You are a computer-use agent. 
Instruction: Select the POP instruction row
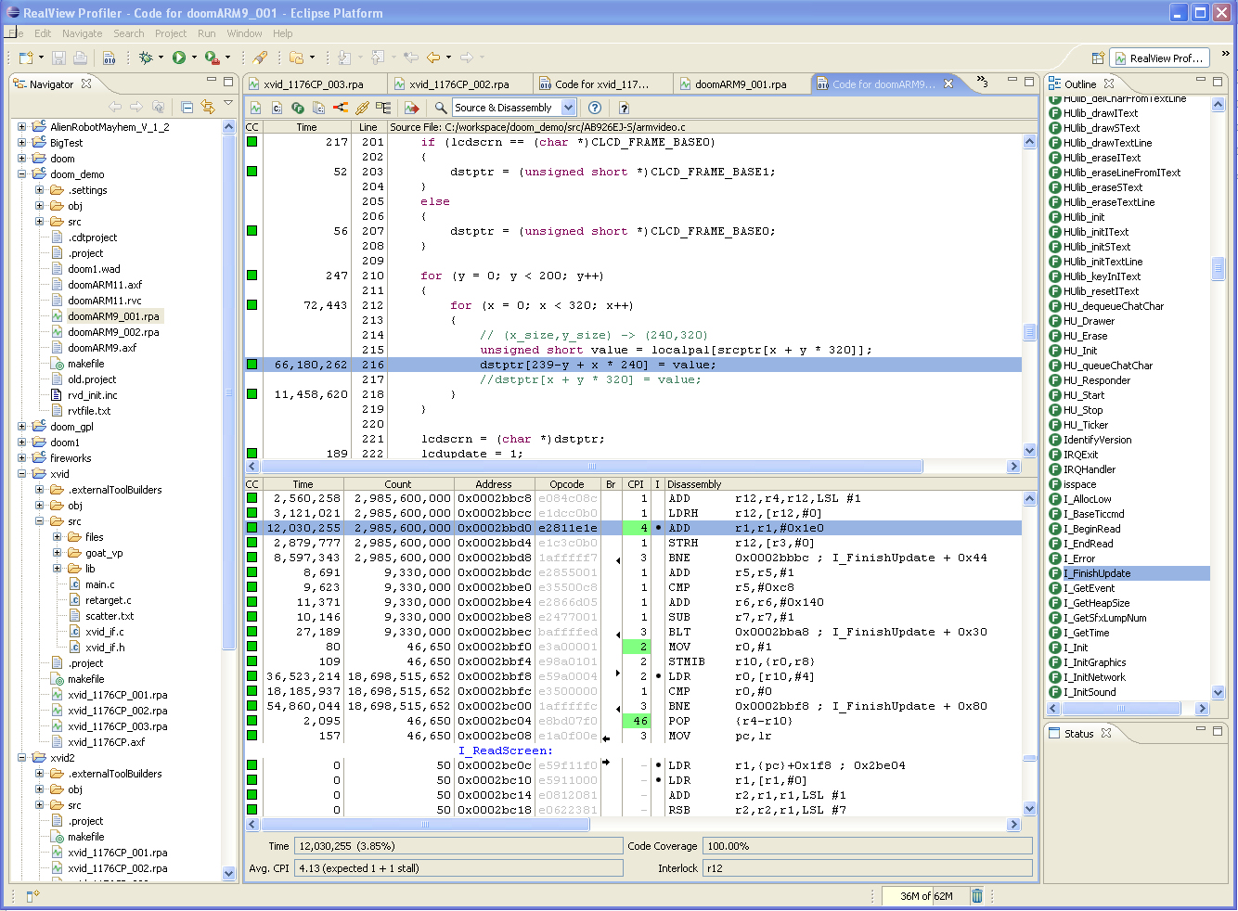tap(633, 721)
